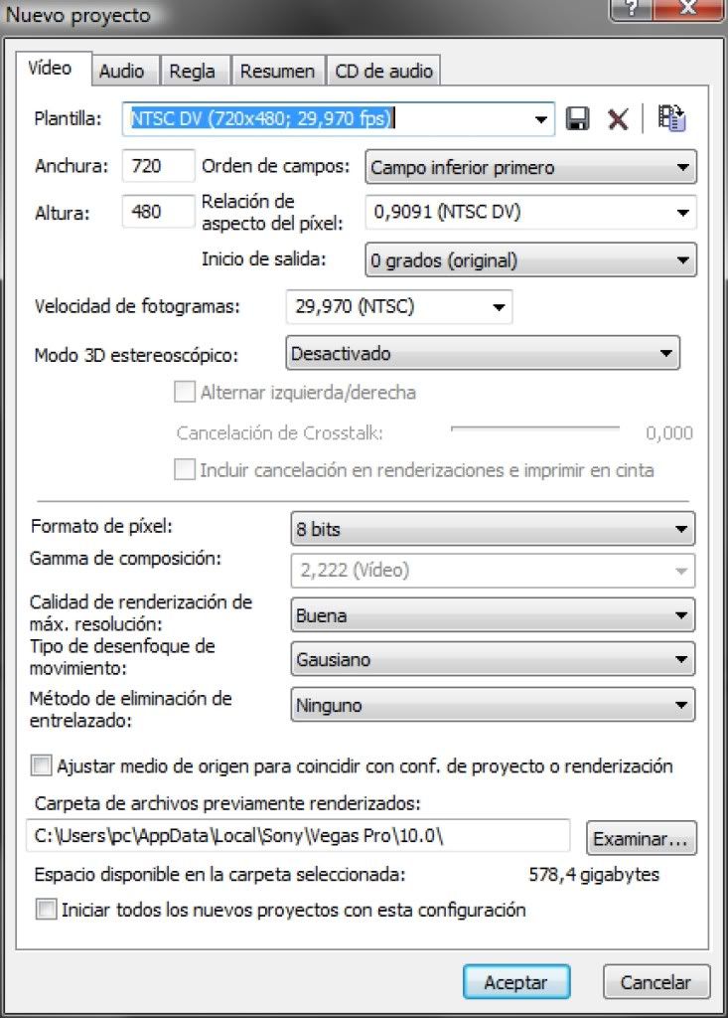This screenshot has width=728, height=1018.
Task: Switch to the Audio tab
Action: point(122,71)
